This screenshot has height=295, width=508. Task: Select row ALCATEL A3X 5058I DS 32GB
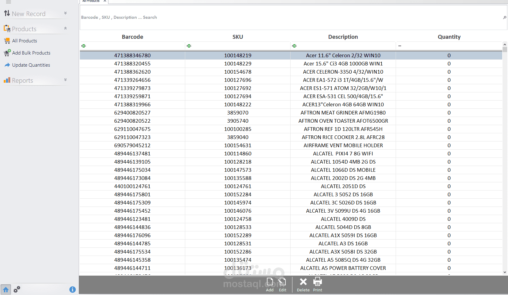pos(291,252)
